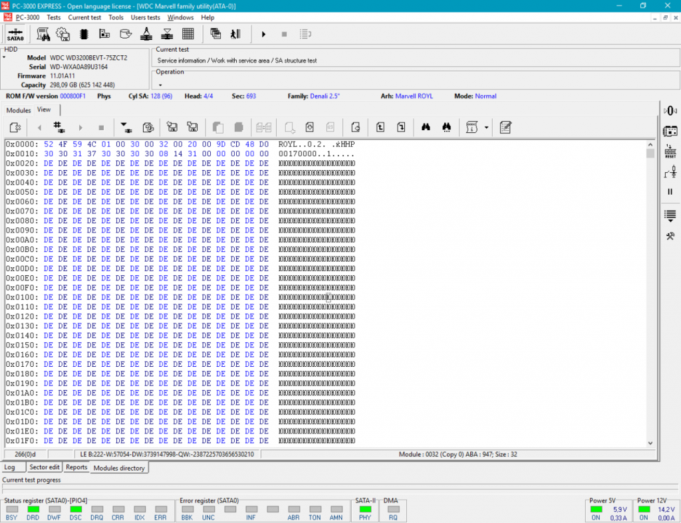This screenshot has width=681, height=523.
Task: Click the notepad edit icon in hex toolbar
Action: click(505, 127)
